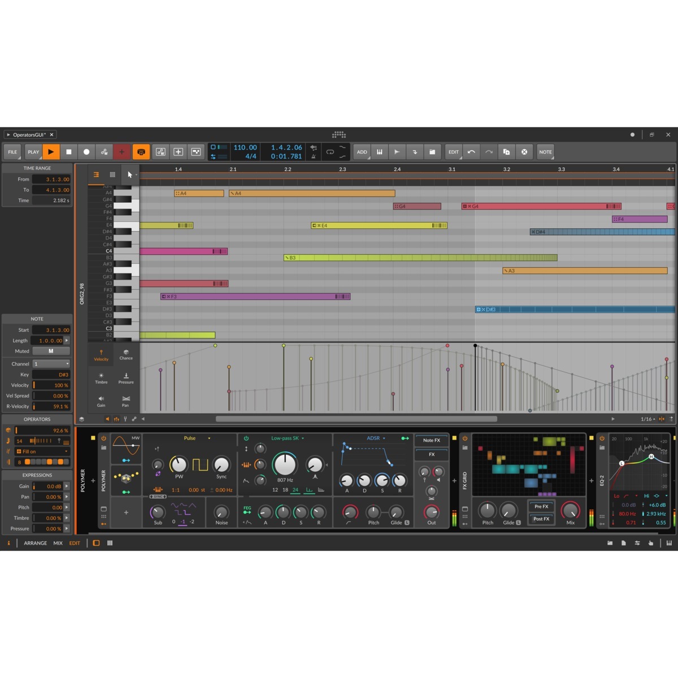Mute the selected note with the M button
This screenshot has width=678, height=678.
click(x=51, y=351)
